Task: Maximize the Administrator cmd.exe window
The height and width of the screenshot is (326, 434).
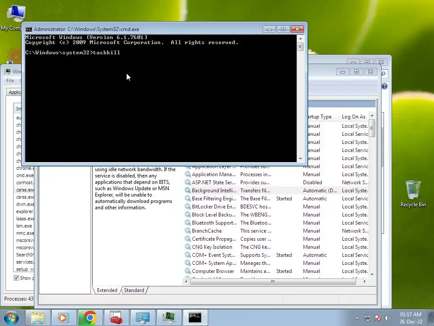Action: pos(283,29)
